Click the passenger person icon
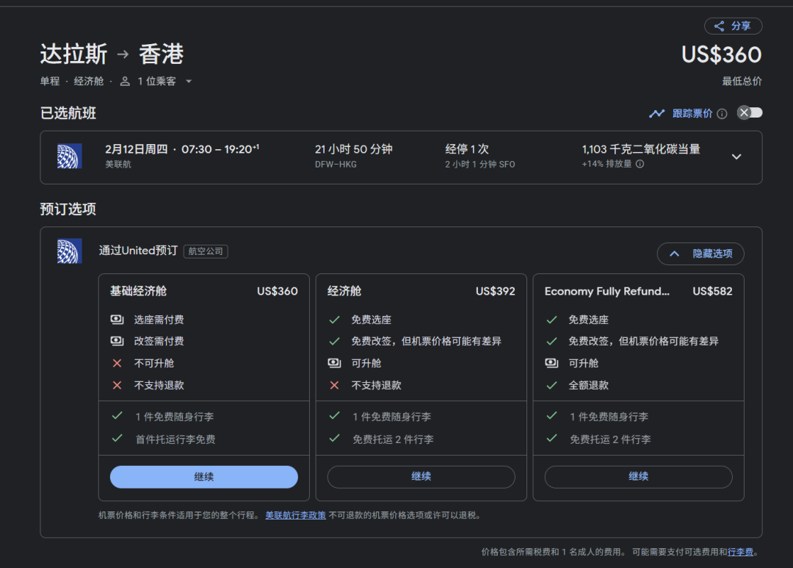Screen dimensions: 793x568 pyautogui.click(x=125, y=82)
